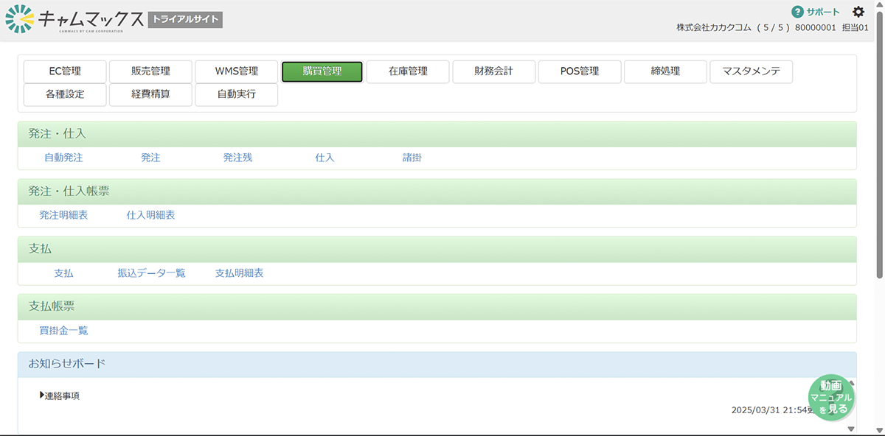Screen dimensions: 885x436
Task: Open the 自動発注 link
Action: tap(63, 158)
